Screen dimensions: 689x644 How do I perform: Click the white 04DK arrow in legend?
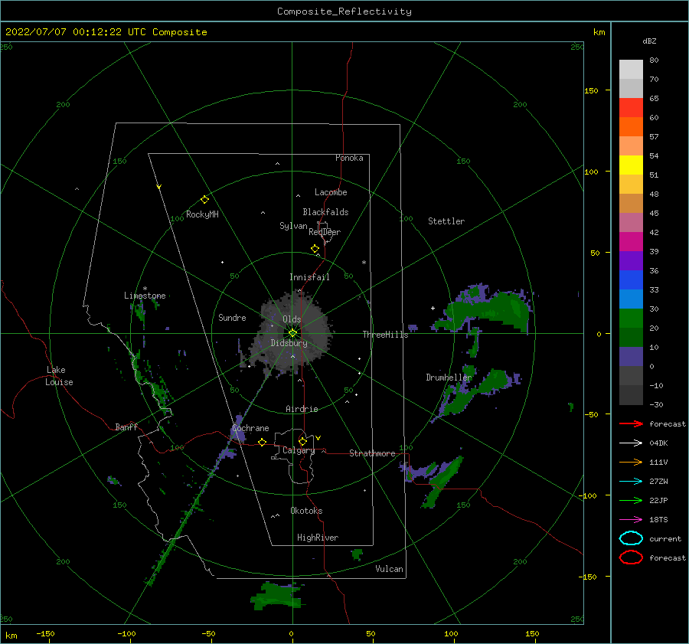point(631,443)
